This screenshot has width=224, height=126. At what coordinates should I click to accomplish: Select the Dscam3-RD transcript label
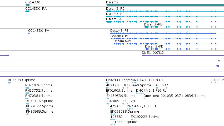pyautogui.click(x=153, y=24)
